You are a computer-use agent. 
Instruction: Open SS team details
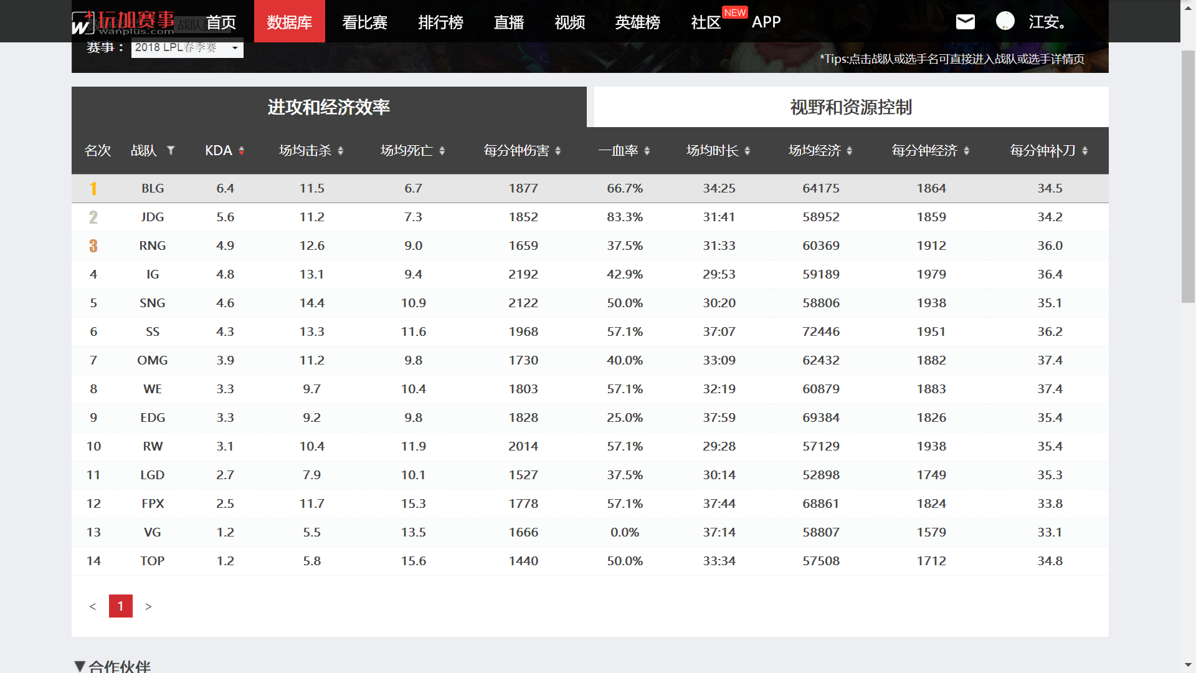tap(153, 332)
